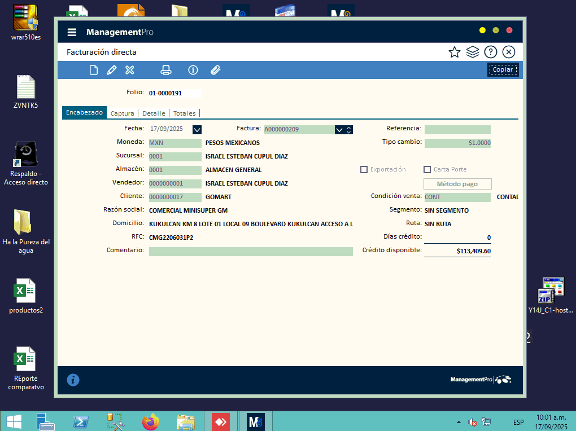Image resolution: width=576 pixels, height=431 pixels.
Task: Toggle the Carta Porte checkbox
Action: point(427,169)
